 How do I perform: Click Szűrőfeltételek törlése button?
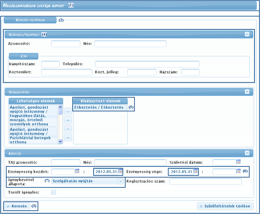point(225,206)
